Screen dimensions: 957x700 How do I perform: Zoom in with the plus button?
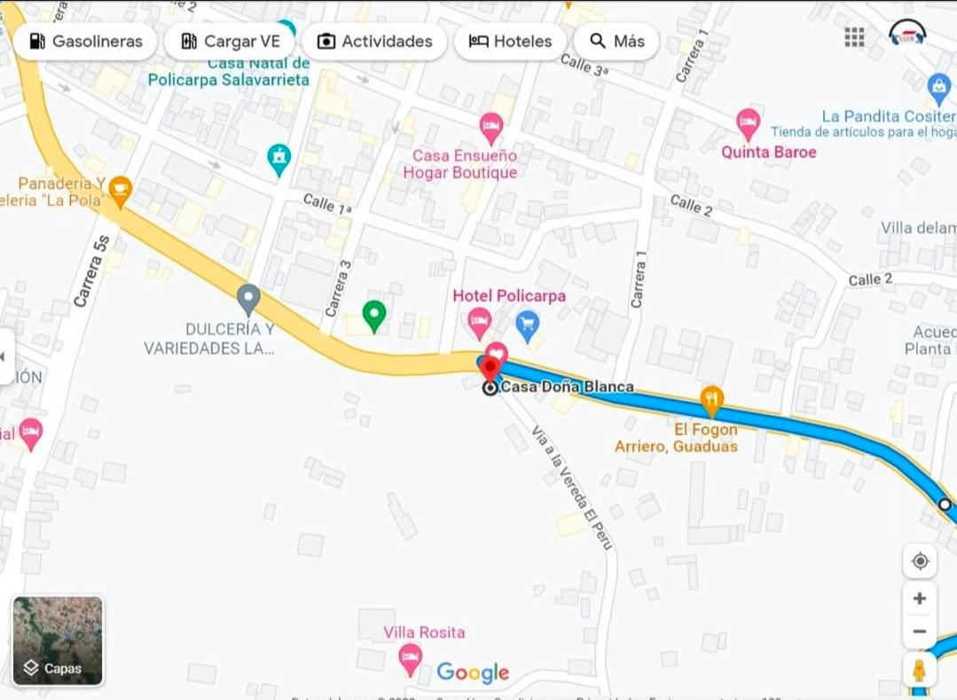click(x=920, y=599)
